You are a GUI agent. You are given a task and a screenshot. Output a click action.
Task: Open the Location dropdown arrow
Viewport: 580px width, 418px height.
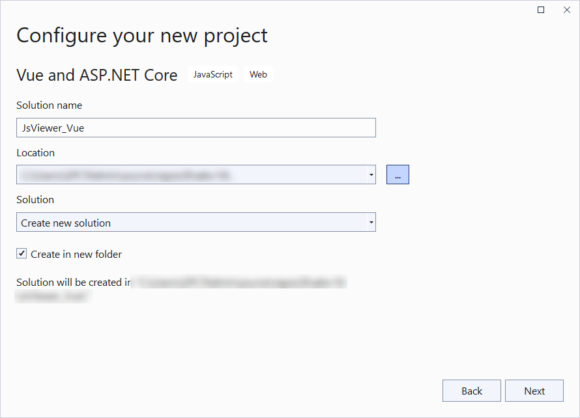click(371, 174)
